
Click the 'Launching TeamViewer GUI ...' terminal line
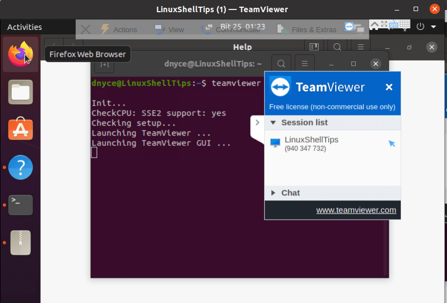coord(161,143)
